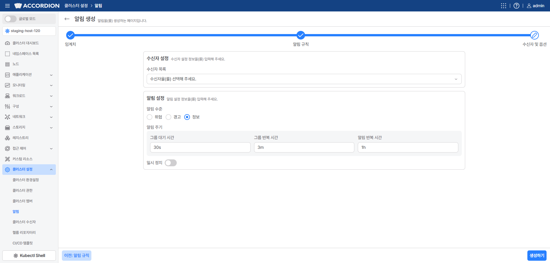The width and height of the screenshot is (550, 263).
Task: Click 클러스터 설정 breadcrumb link
Action: tap(76, 6)
